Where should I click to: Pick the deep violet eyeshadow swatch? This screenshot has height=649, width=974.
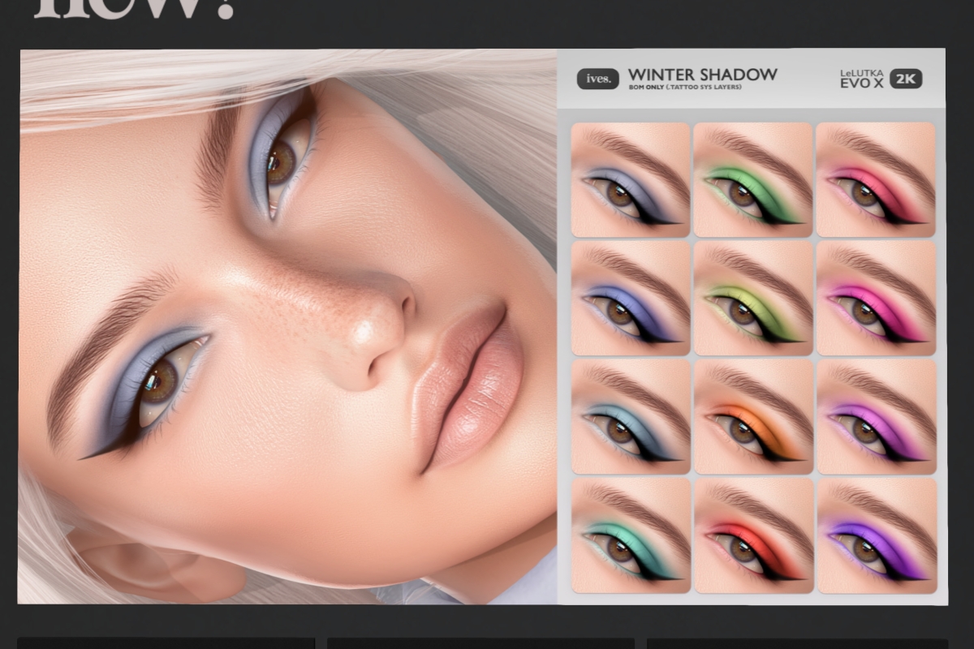(x=875, y=535)
